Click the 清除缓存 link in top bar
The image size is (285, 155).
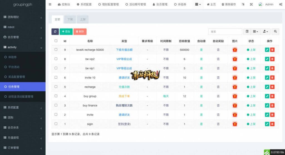pyautogui.click(x=230, y=4)
